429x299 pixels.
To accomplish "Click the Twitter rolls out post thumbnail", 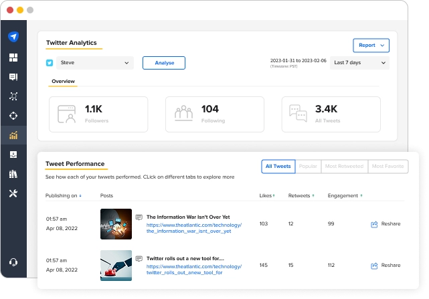I will coord(116,266).
